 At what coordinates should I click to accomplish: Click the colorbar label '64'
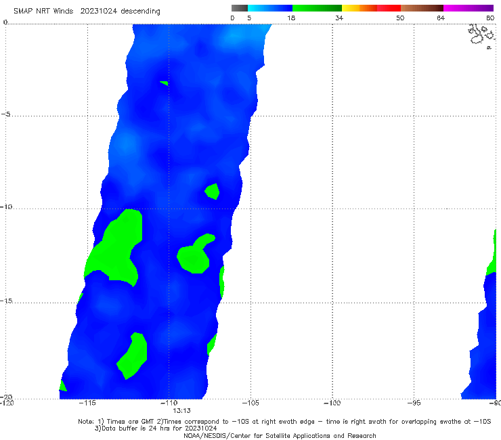(x=441, y=18)
